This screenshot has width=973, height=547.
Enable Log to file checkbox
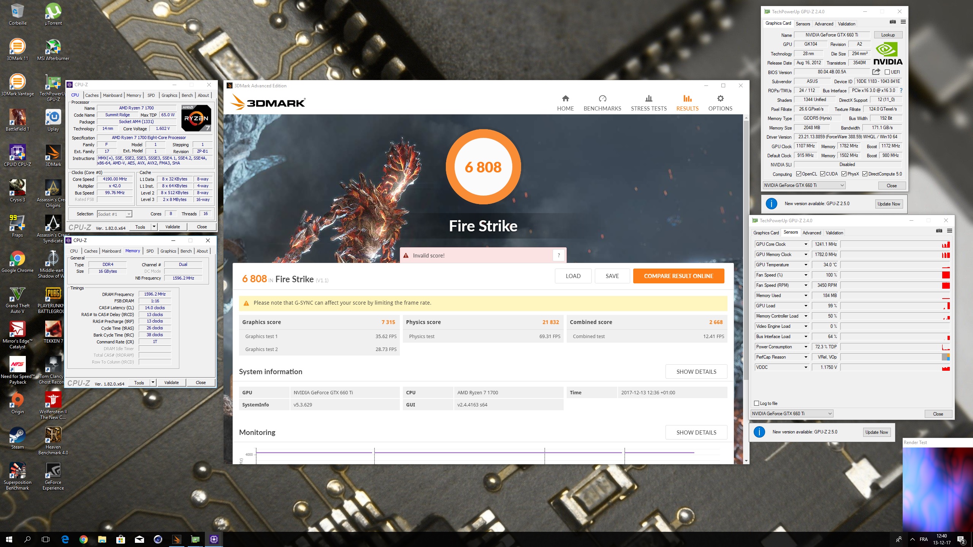point(756,403)
